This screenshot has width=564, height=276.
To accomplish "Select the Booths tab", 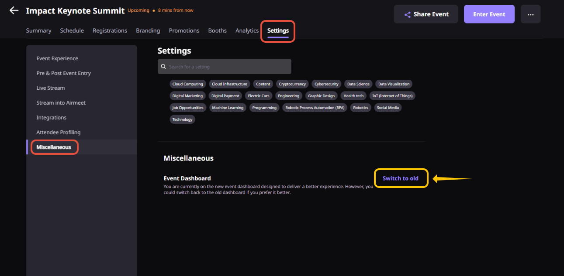I will click(x=218, y=31).
